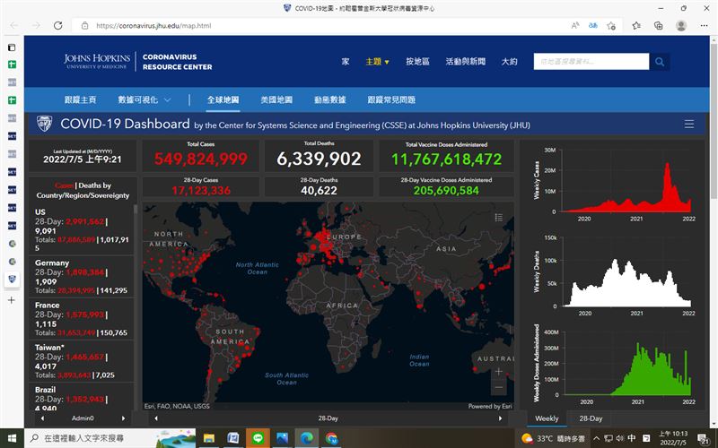Click the Weekly Cases red chart
This screenshot has height=448, width=718.
[625, 187]
